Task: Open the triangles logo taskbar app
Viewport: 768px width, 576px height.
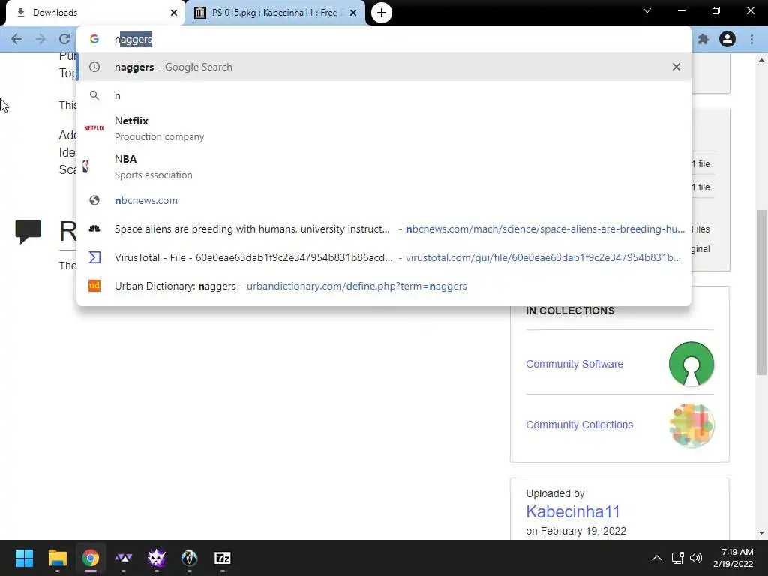Action: (124, 558)
